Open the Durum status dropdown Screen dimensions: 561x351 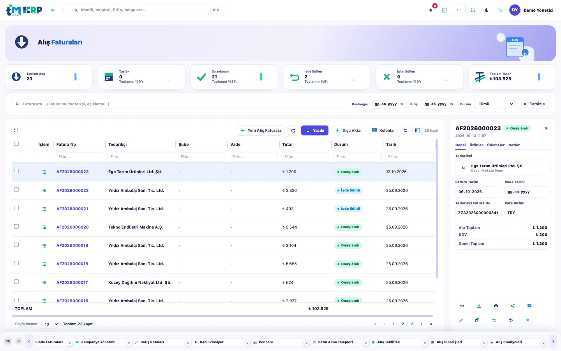tap(495, 104)
